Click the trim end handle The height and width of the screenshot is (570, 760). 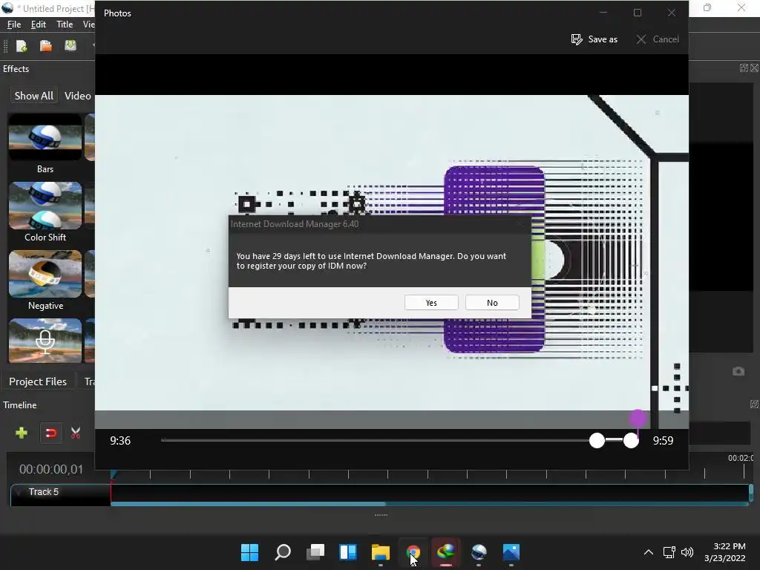(x=631, y=441)
